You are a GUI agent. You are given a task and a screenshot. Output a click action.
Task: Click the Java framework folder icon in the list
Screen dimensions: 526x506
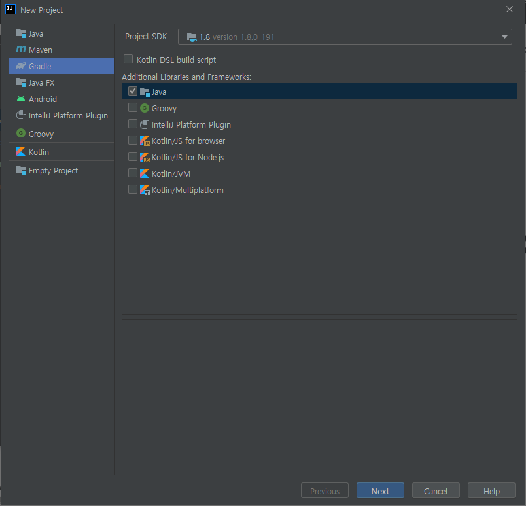[145, 92]
